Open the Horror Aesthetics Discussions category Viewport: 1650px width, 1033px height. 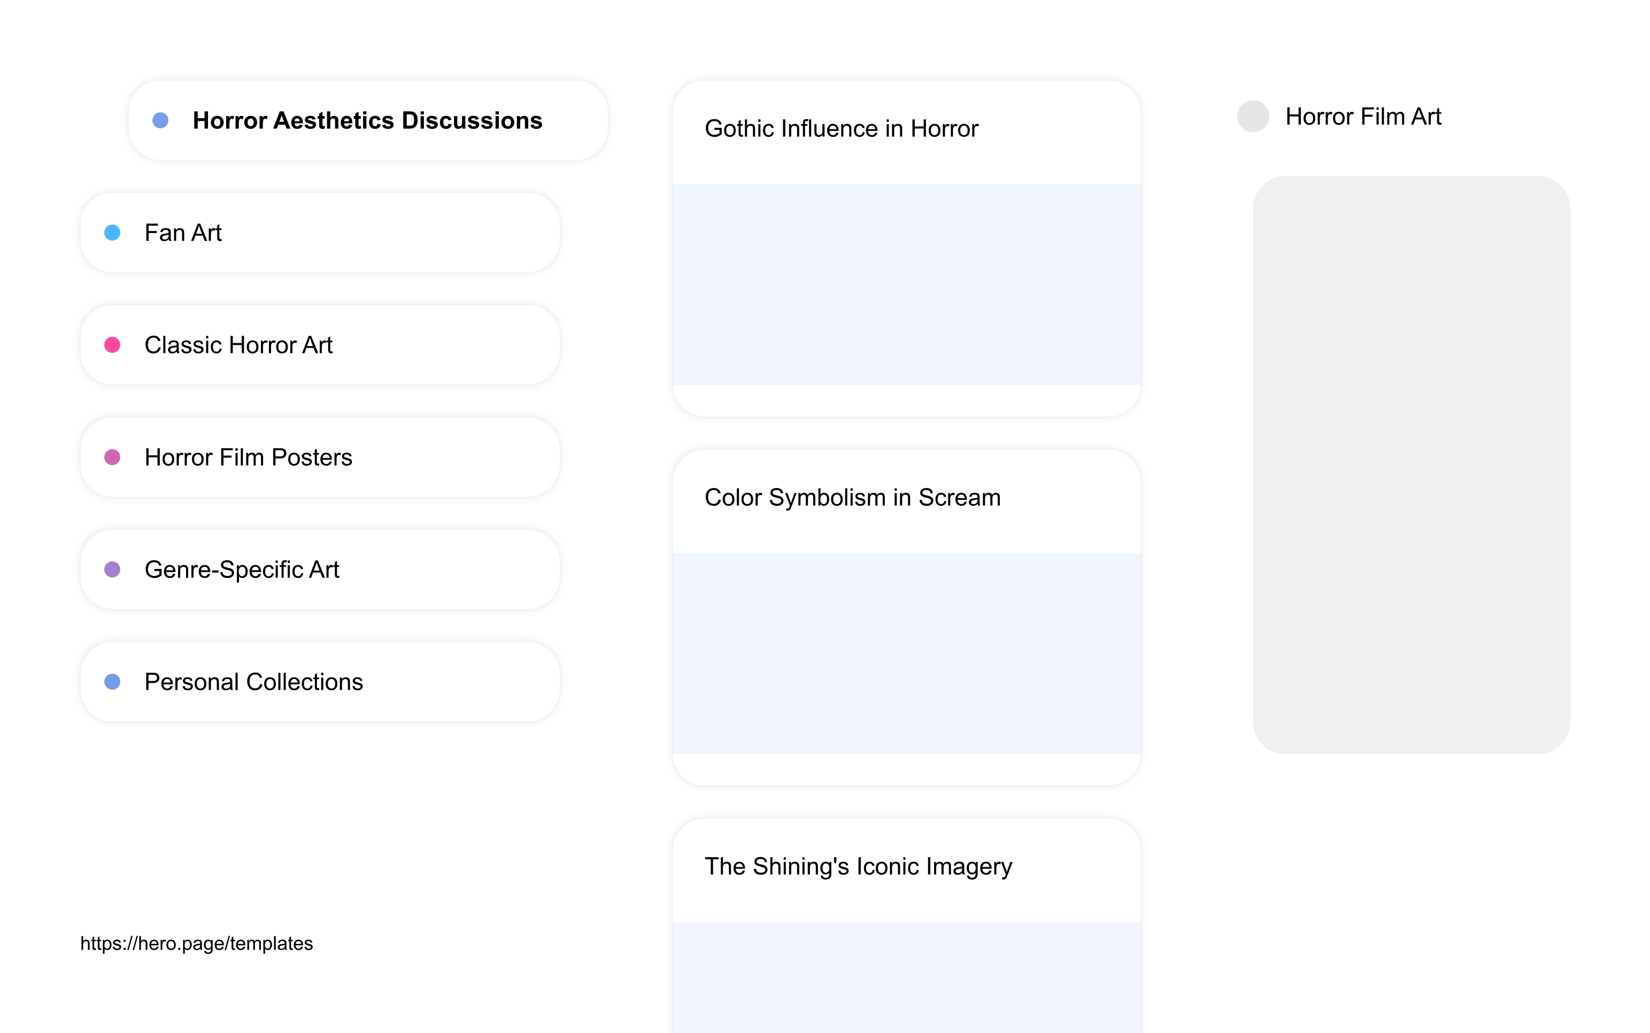367,120
